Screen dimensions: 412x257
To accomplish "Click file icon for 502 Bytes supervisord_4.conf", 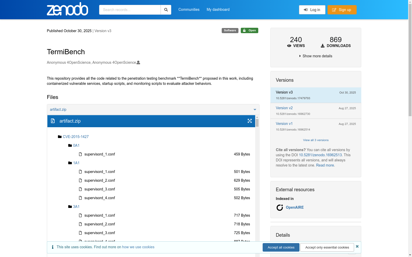I will tap(80, 198).
